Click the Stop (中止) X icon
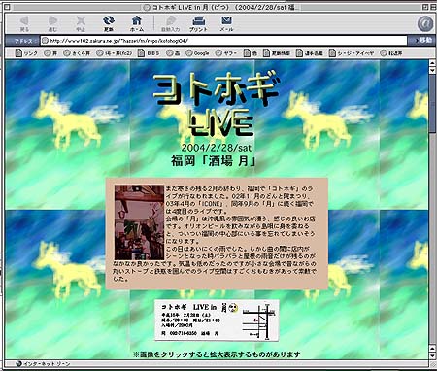Image resolution: width=437 pixels, height=371 pixels. (x=81, y=23)
